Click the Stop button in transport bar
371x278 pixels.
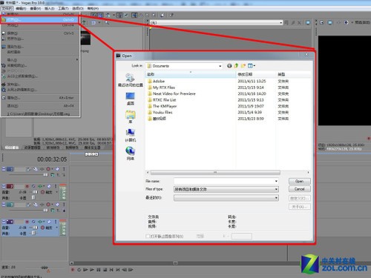(105, 270)
